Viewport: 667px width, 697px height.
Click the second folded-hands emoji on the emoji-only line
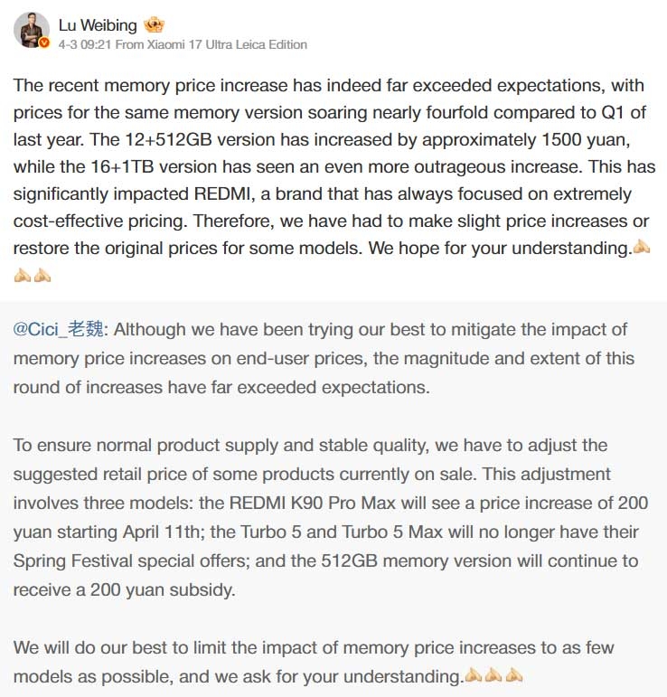pos(42,275)
